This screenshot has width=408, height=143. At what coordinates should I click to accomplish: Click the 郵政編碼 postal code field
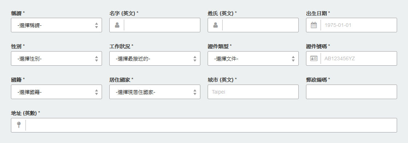coord(352,92)
